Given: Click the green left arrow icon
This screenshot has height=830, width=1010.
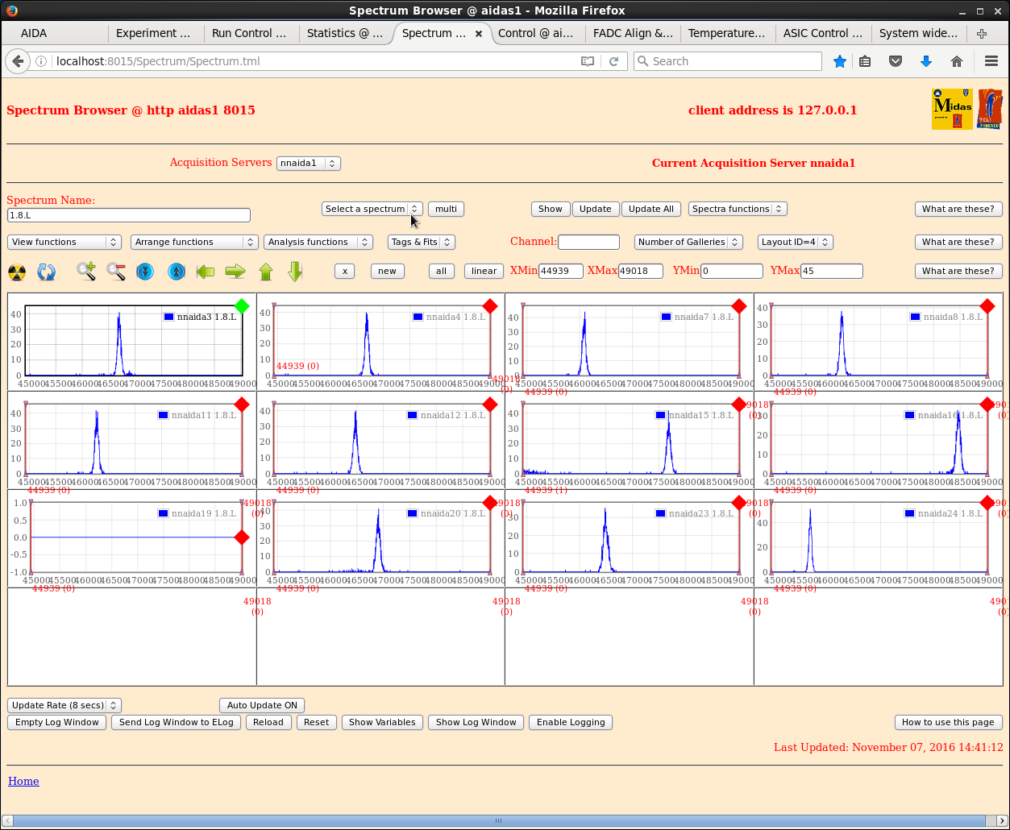Looking at the screenshot, I should 206,272.
